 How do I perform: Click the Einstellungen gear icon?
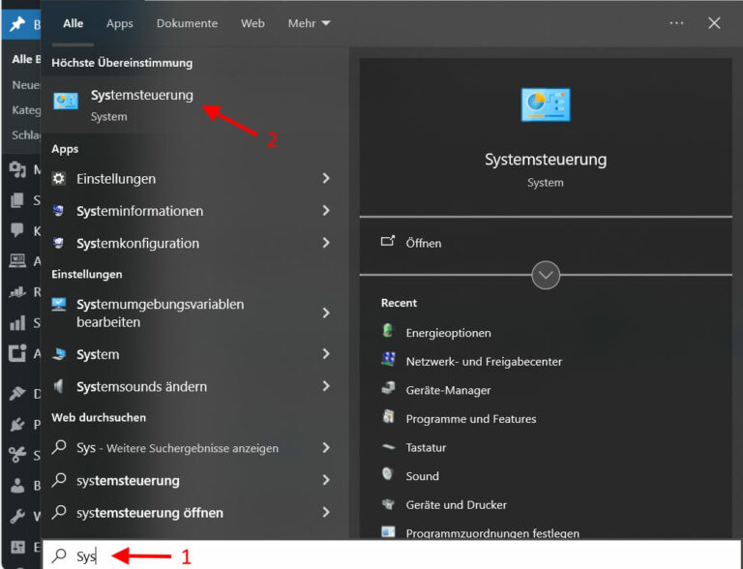coord(59,179)
